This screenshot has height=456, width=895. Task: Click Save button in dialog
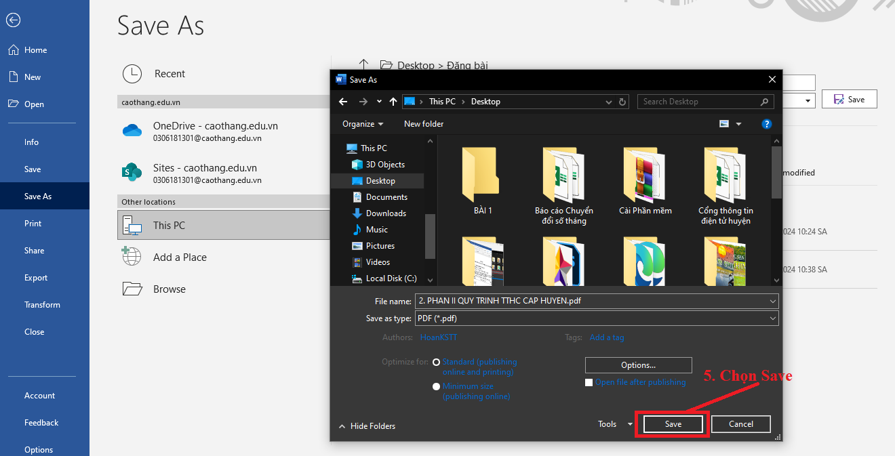(673, 424)
